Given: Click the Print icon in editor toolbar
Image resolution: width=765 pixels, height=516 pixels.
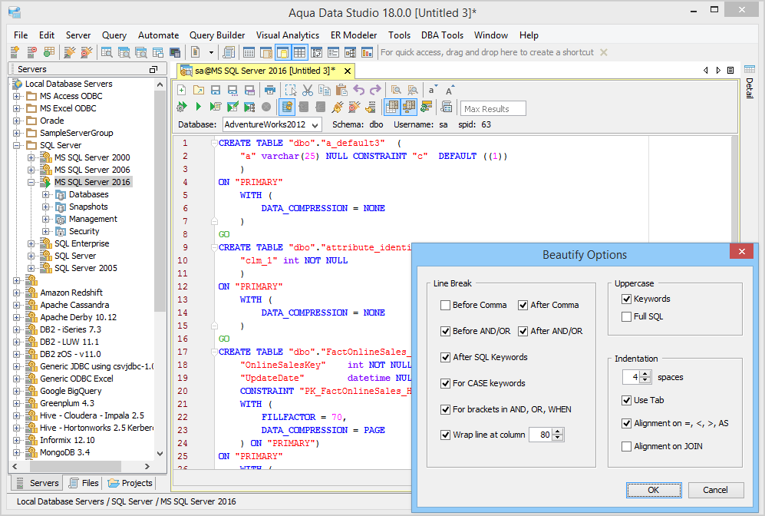Looking at the screenshot, I should pyautogui.click(x=269, y=90).
